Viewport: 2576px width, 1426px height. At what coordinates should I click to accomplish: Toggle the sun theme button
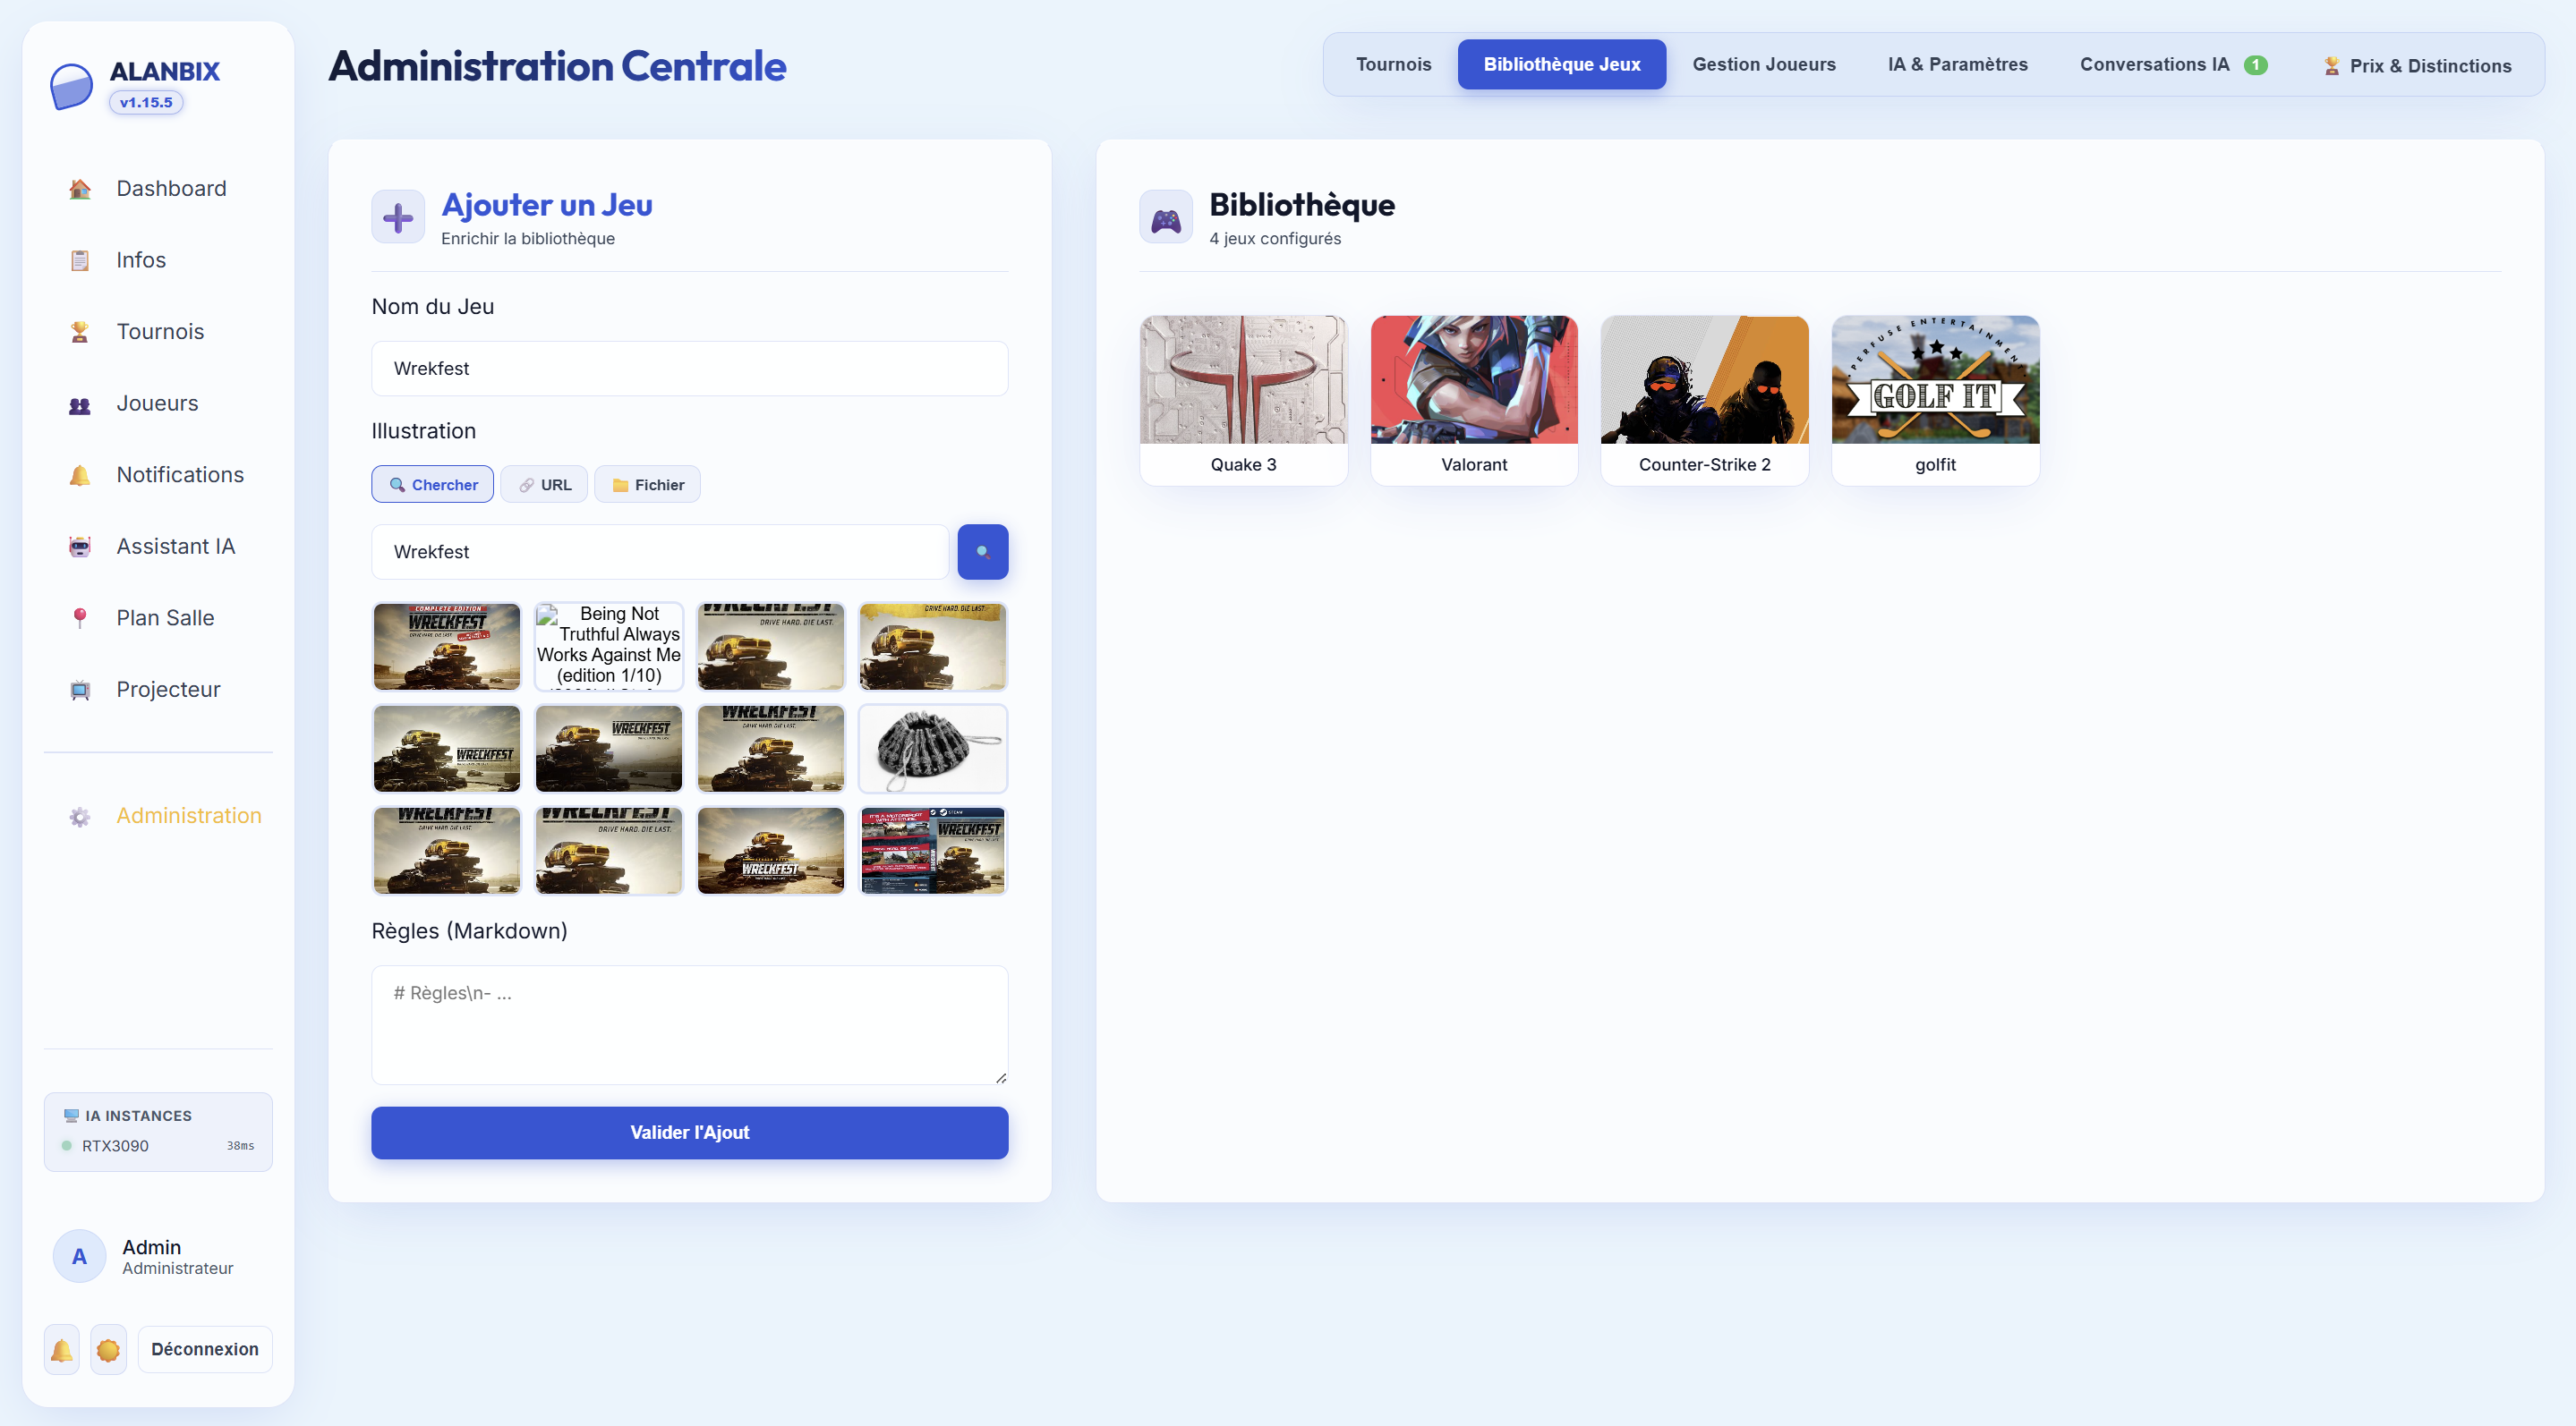(x=108, y=1350)
